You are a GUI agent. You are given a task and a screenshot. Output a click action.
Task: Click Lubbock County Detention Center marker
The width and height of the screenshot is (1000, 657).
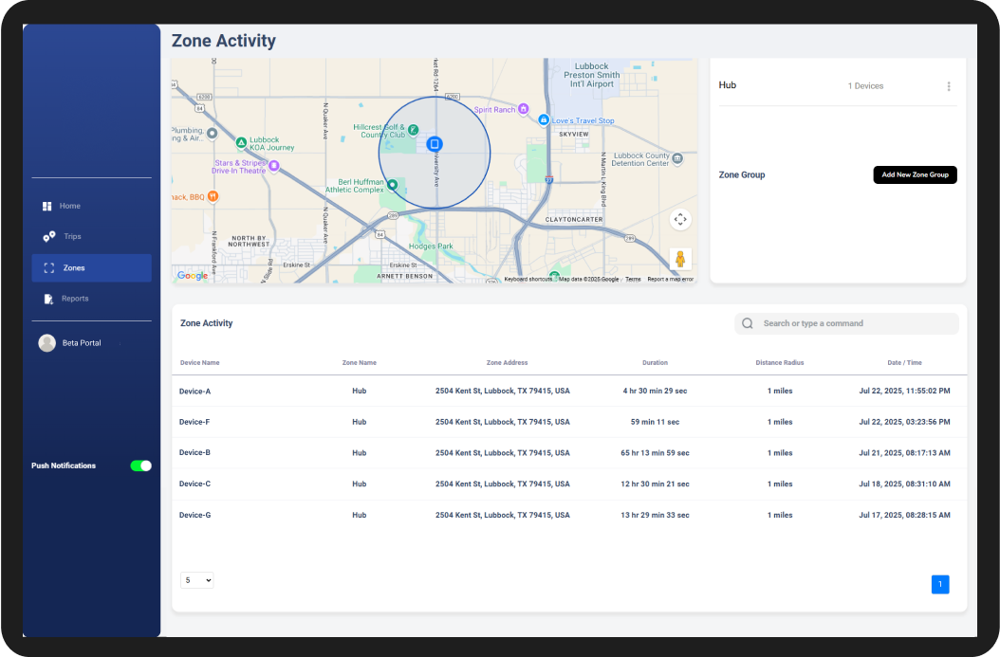677,158
